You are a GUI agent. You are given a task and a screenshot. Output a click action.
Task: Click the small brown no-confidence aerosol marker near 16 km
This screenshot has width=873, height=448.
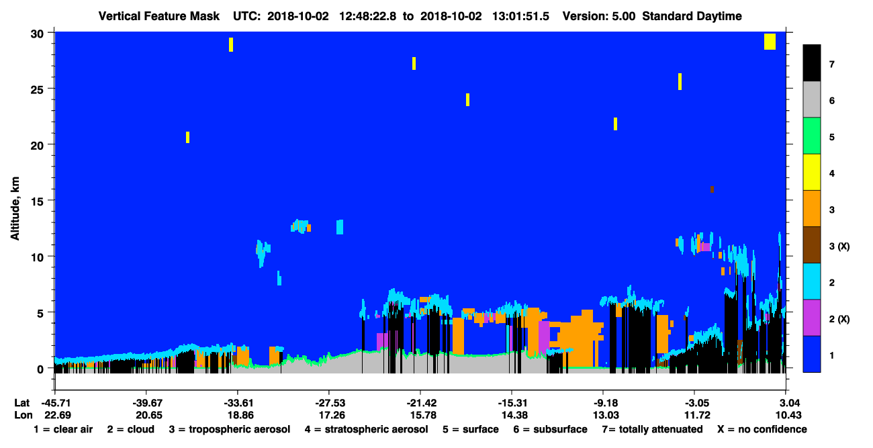pyautogui.click(x=712, y=189)
